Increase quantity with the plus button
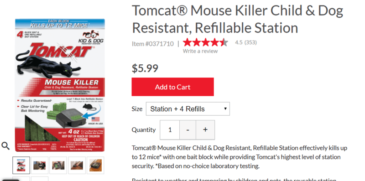 coord(205,130)
